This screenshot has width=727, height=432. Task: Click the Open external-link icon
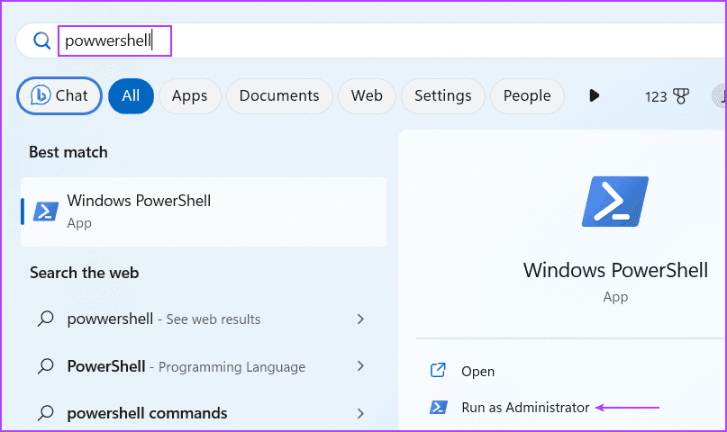click(438, 371)
